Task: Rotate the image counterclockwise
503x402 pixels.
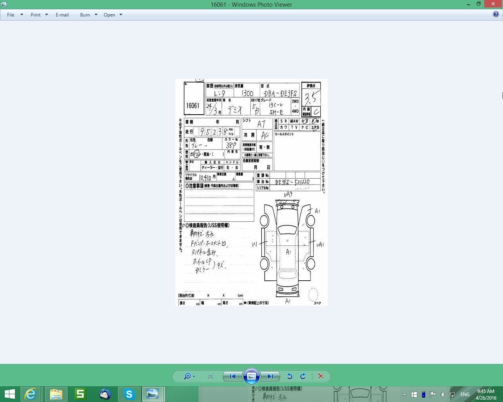Action: coord(290,376)
